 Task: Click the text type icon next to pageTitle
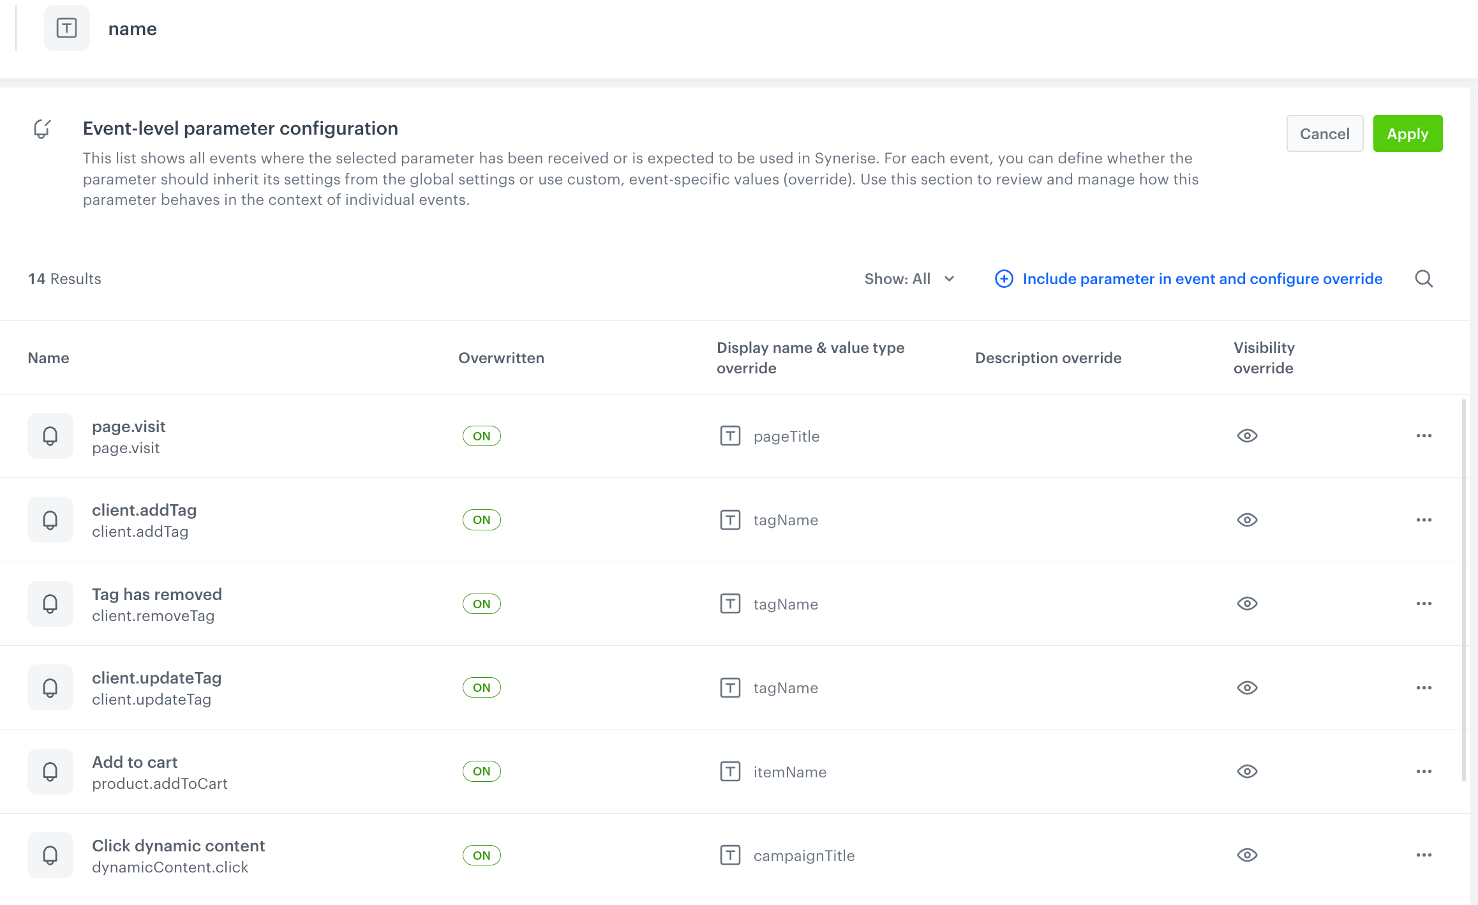click(730, 436)
